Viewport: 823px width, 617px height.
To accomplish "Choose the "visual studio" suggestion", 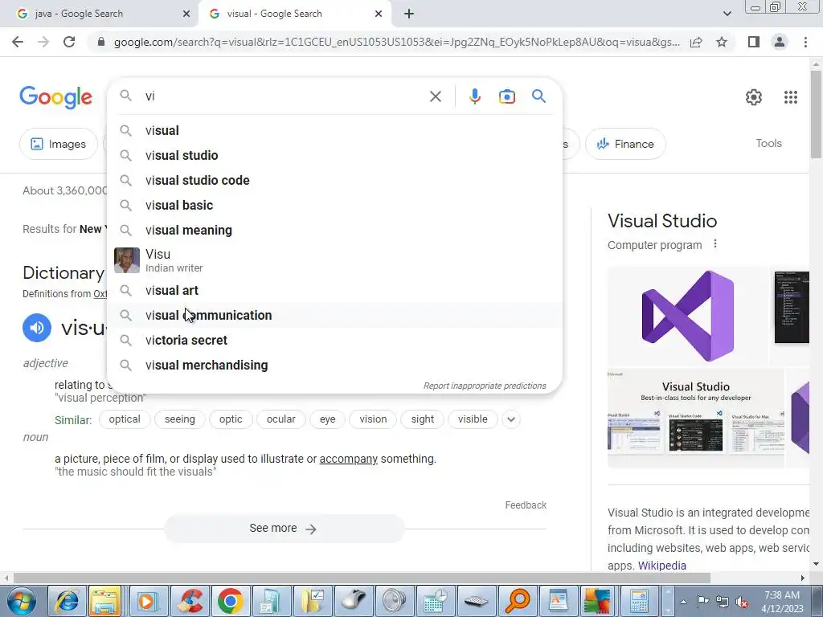I will point(334,155).
